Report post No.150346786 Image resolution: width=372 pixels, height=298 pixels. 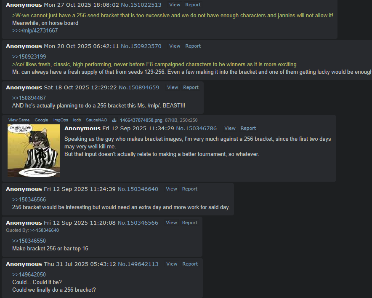click(x=248, y=128)
